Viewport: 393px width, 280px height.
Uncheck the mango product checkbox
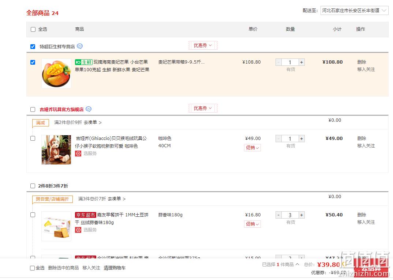pos(33,63)
